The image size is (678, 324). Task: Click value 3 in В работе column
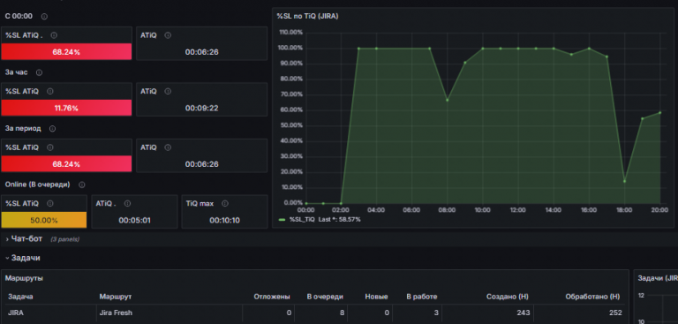436,313
